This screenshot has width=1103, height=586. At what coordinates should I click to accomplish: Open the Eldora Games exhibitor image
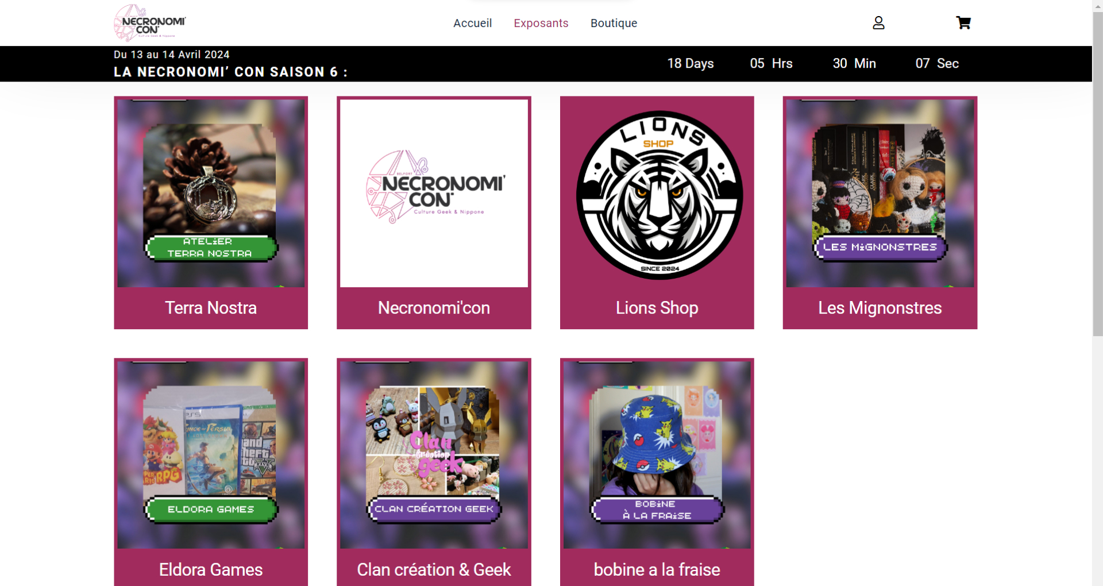pos(211,455)
